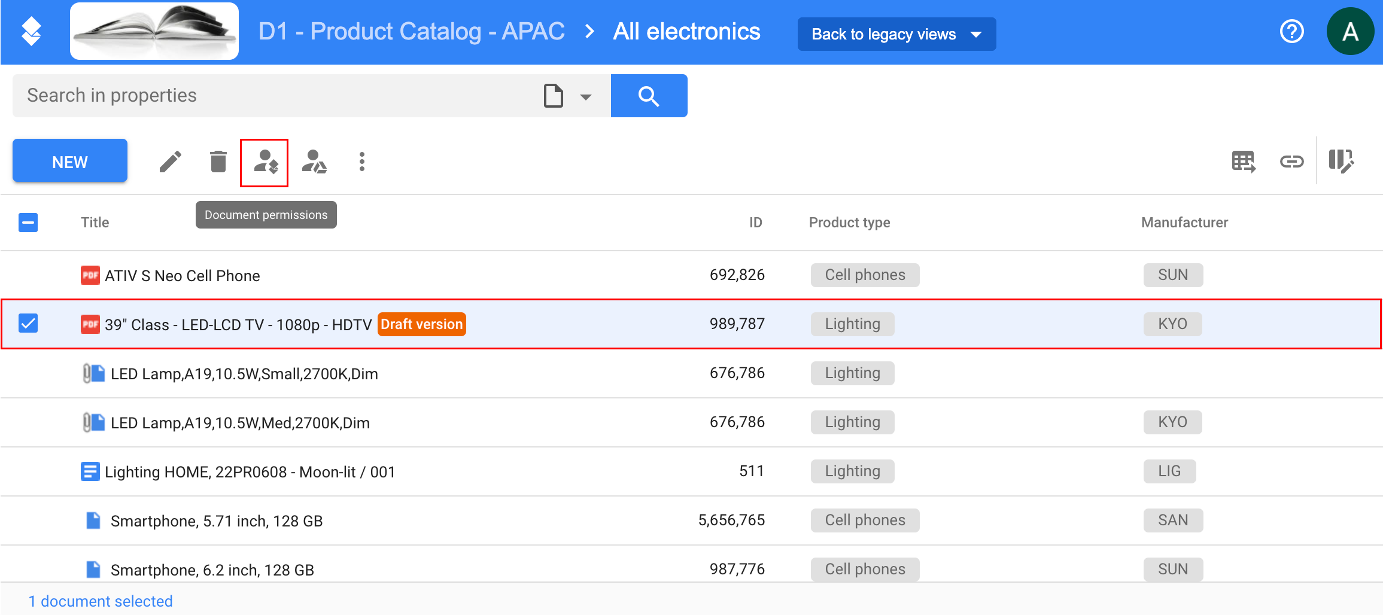Click LIG manufacturer tag
Image resolution: width=1383 pixels, height=615 pixels.
[1169, 471]
